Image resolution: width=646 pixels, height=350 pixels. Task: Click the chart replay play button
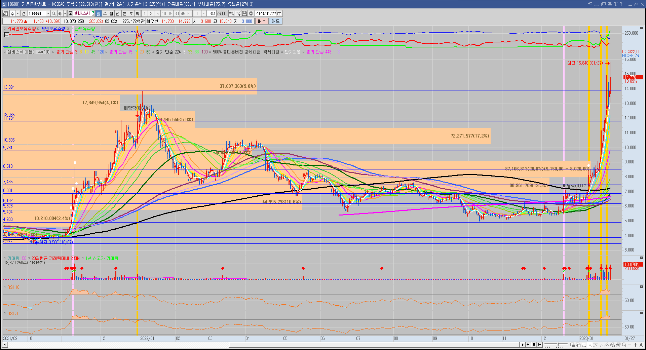523,345
